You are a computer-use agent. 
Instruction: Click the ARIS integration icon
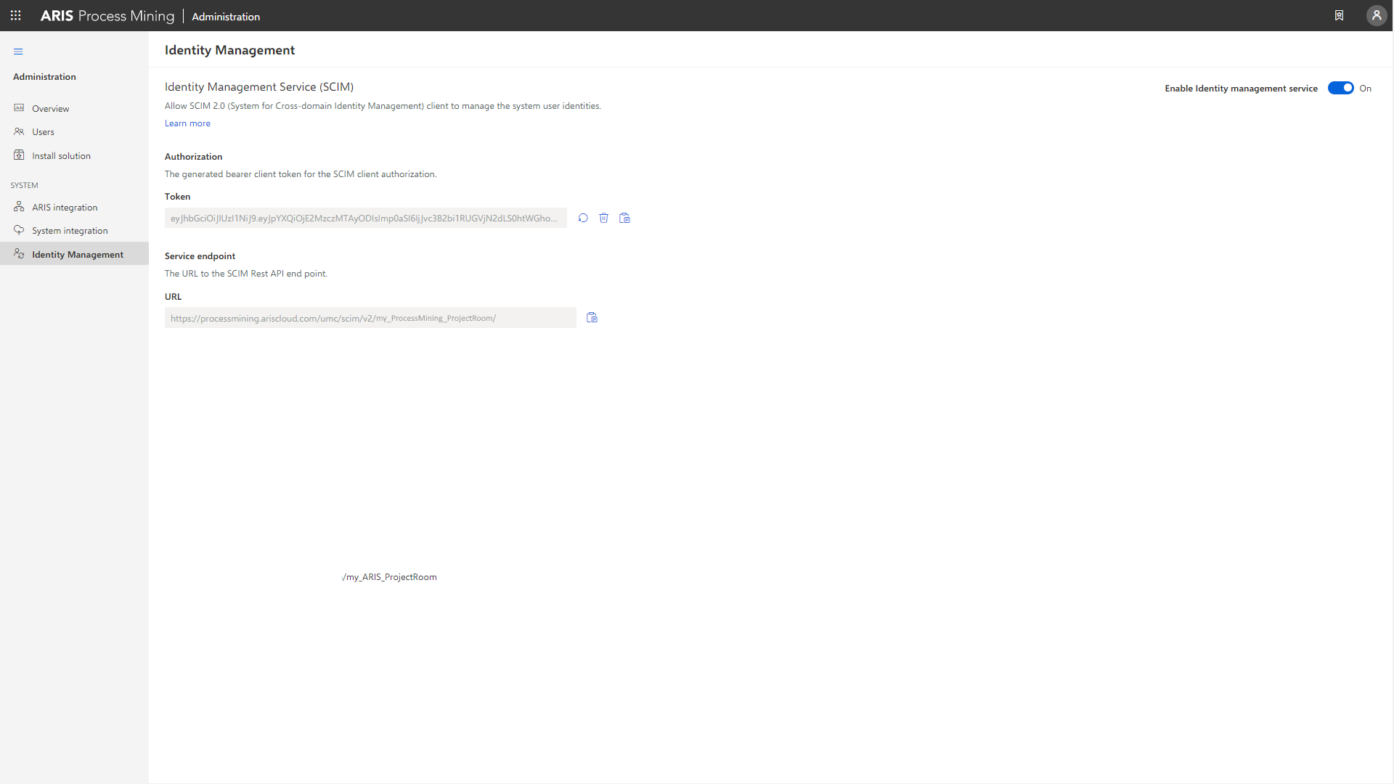[x=19, y=206]
